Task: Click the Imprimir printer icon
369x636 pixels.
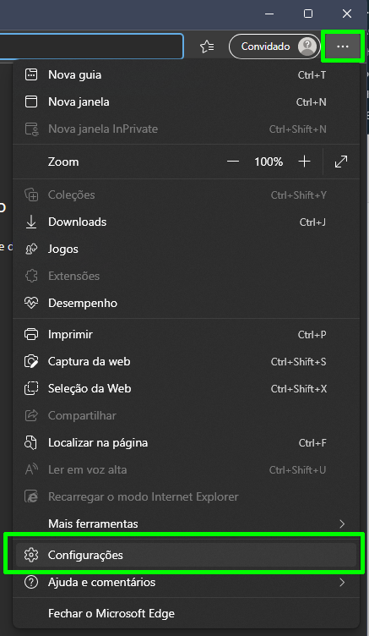Action: [x=31, y=335]
